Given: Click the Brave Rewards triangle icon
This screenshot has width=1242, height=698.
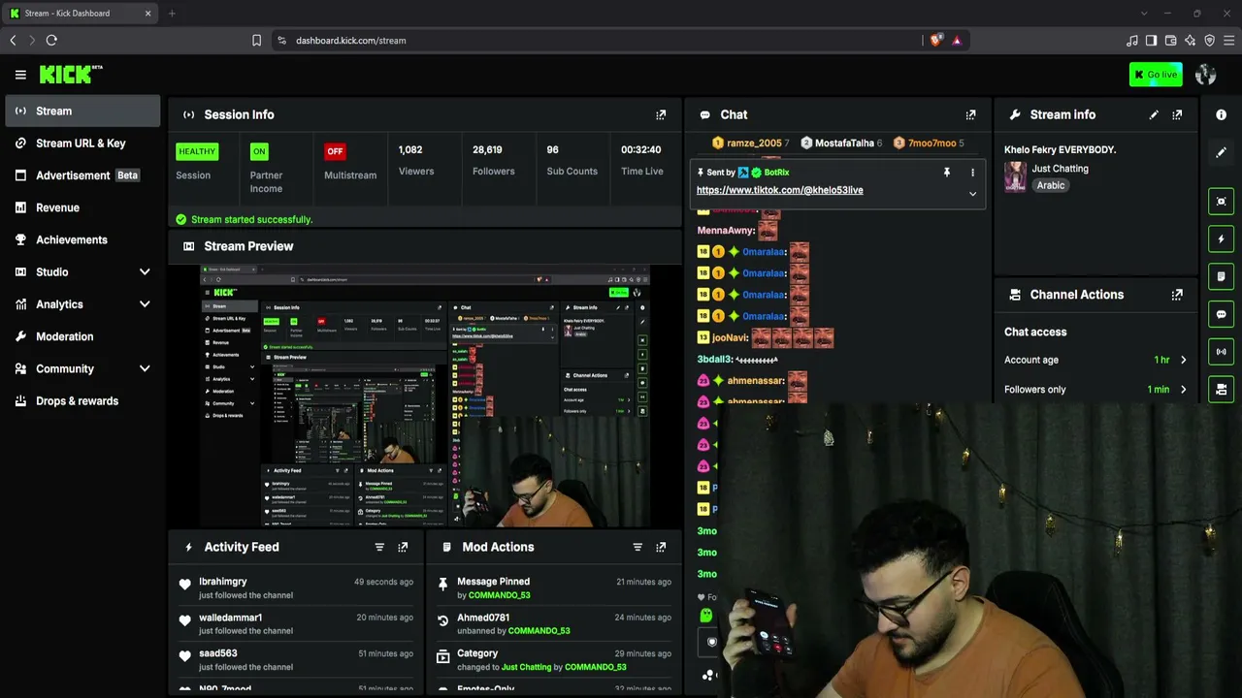Looking at the screenshot, I should tap(957, 41).
